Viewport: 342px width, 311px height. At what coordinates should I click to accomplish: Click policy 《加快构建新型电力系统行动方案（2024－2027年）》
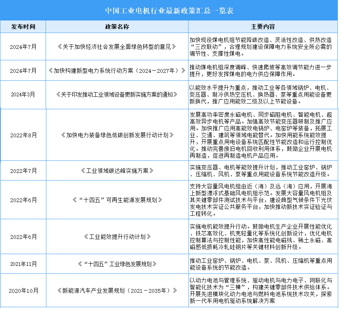coord(117,71)
